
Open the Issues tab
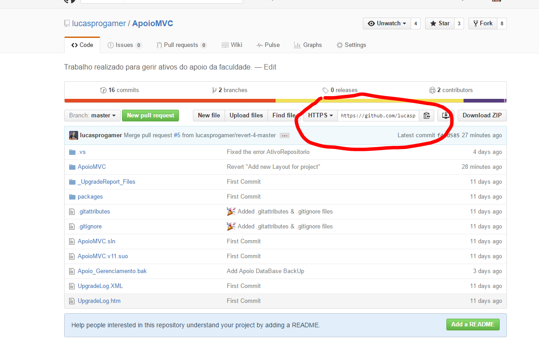[x=124, y=45]
